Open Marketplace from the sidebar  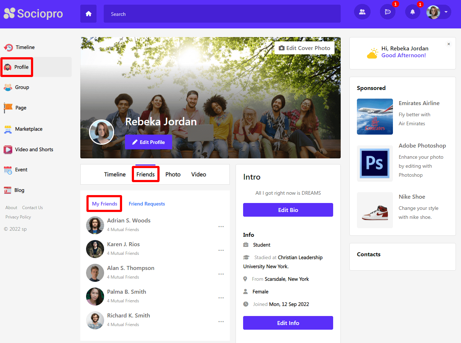coord(28,129)
